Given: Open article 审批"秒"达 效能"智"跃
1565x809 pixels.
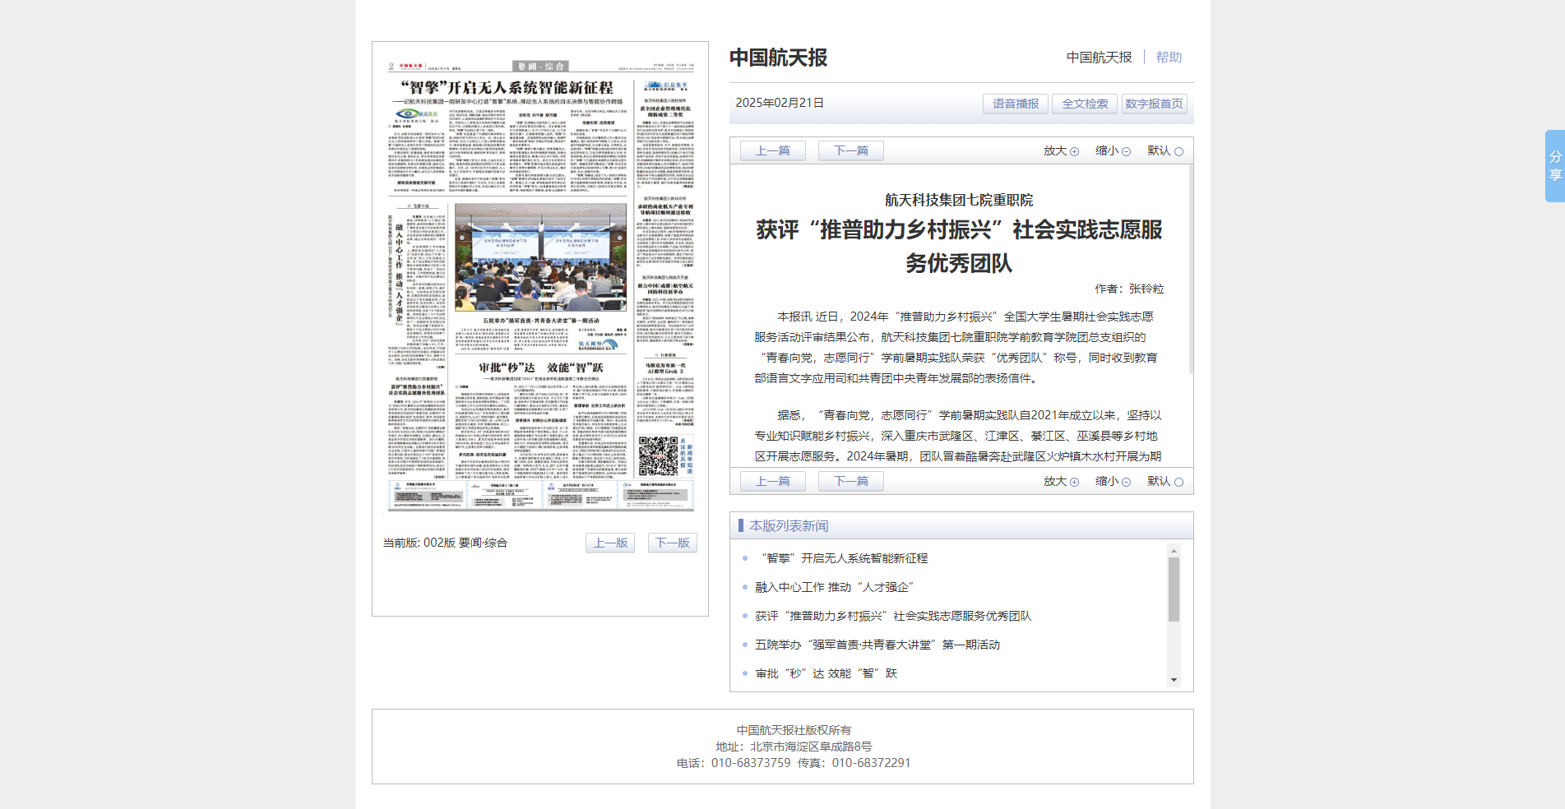Looking at the screenshot, I should (826, 673).
